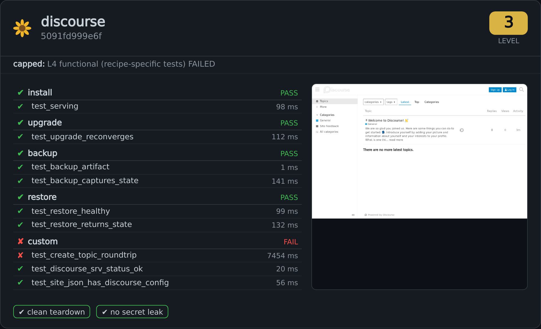Click the green checkmark beside install

click(20, 92)
